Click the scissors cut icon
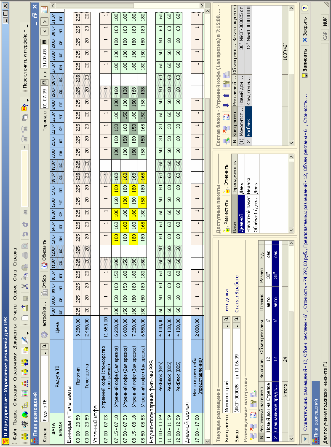Viewport: 331px width, 447px height. [x=25, y=286]
